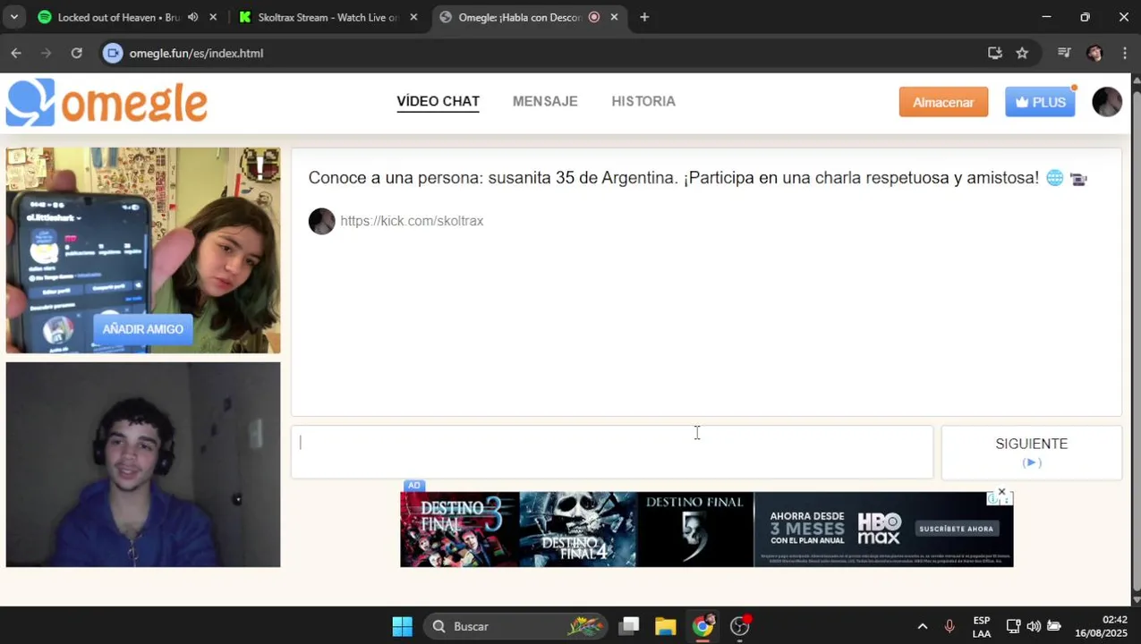Click the AÑADIR AMIGO button
The height and width of the screenshot is (644, 1141).
pos(142,329)
